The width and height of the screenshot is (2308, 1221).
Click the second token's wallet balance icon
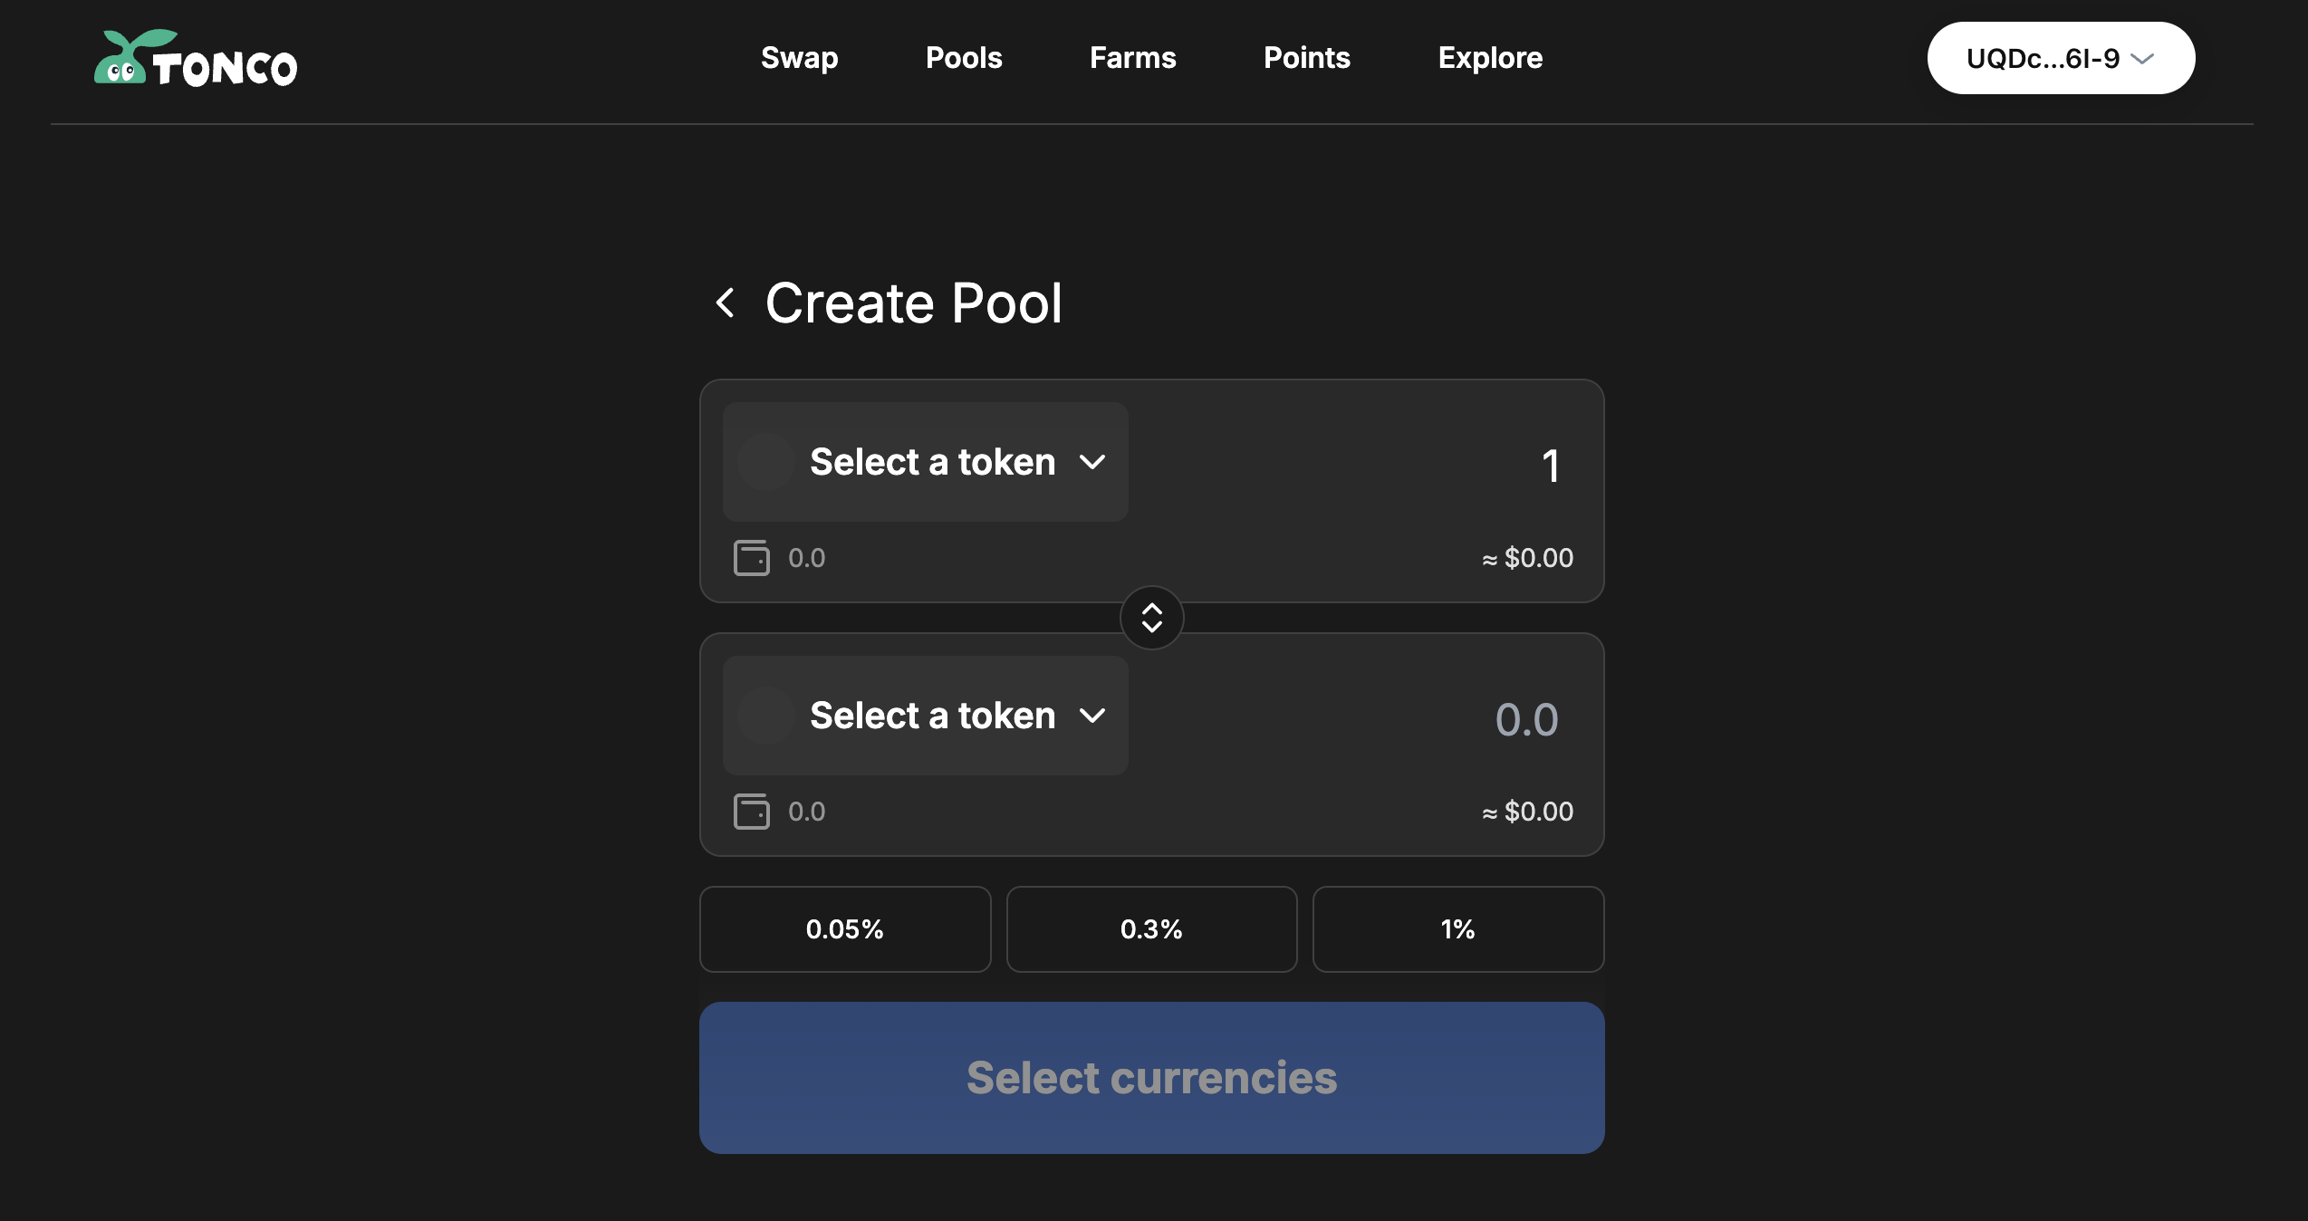tap(752, 812)
